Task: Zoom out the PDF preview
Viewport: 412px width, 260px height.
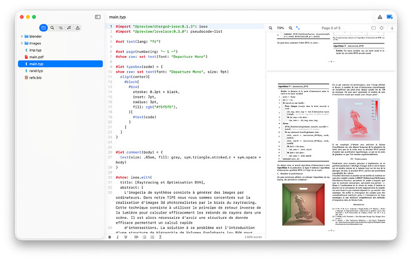Action: [x=270, y=28]
